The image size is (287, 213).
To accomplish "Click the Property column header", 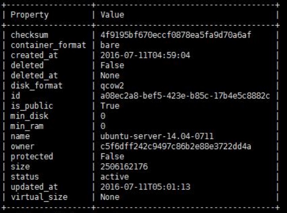I will tap(29, 15).
